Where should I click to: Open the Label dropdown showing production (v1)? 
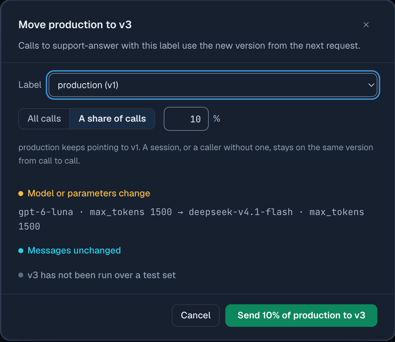tap(213, 85)
